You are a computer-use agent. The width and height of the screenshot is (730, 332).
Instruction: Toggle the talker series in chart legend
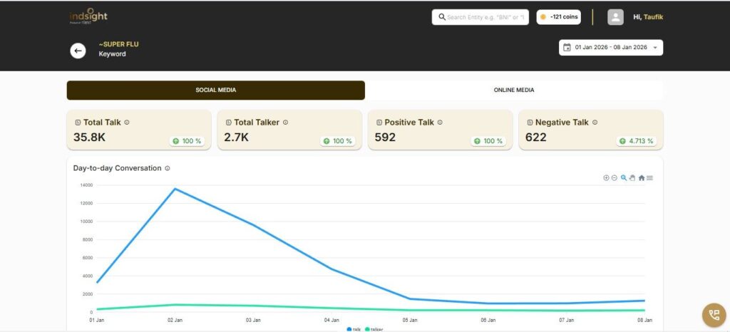[x=374, y=329]
